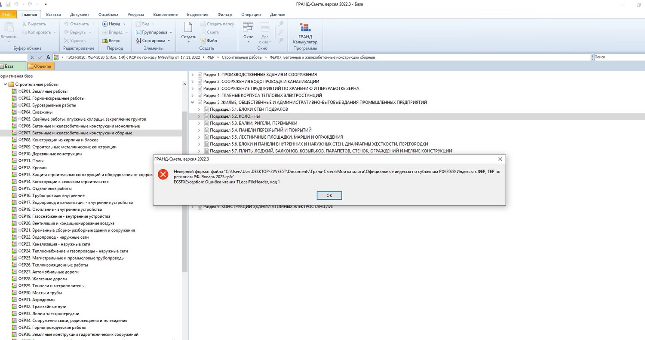The image size is (645, 340).
Task: Switch to the Операции ribbon tab
Action: pos(251,15)
